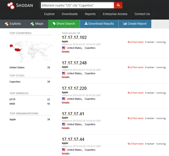Click the TOP ORGANIZATIONS heading
Image resolution: width=169 pixels, height=156 pixels.
[x=24, y=113]
